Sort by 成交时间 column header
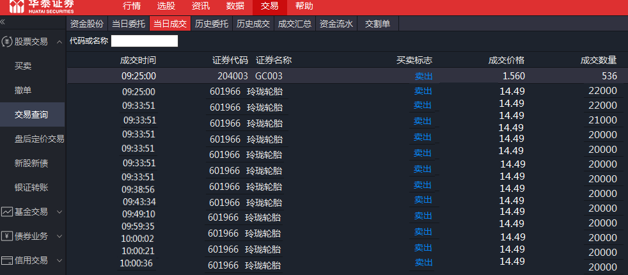The width and height of the screenshot is (628, 275). (x=137, y=61)
